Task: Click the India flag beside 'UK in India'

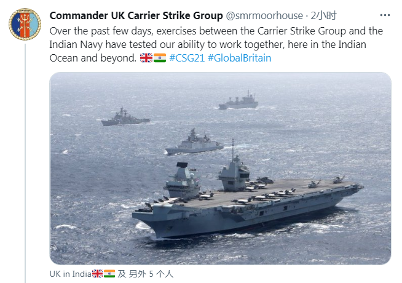Action: pos(109,274)
